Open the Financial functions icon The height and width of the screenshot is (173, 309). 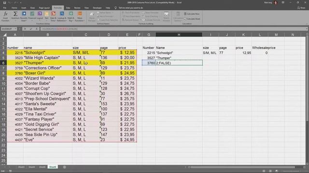pyautogui.click(x=32, y=14)
